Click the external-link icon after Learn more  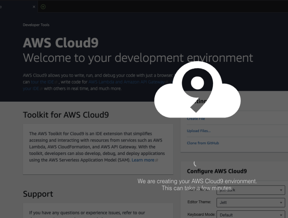(x=157, y=160)
